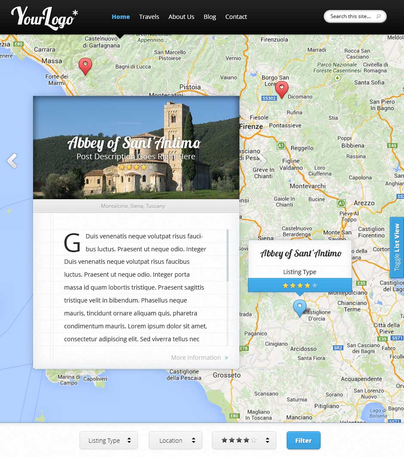Click into the Search this site field
This screenshot has height=457, width=404.
click(350, 16)
